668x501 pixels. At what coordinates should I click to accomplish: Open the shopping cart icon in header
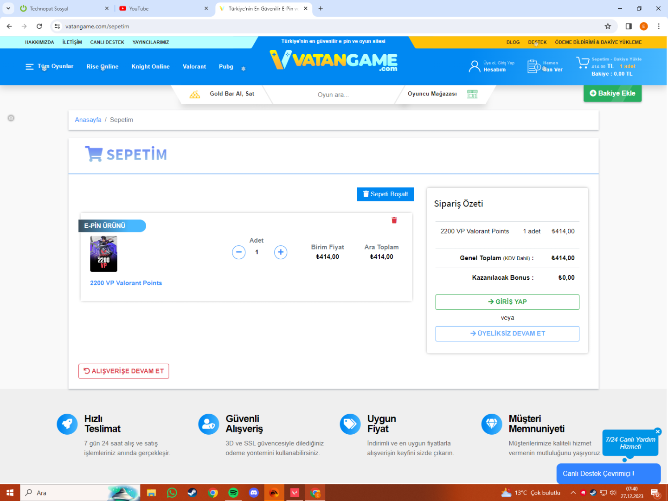(583, 63)
